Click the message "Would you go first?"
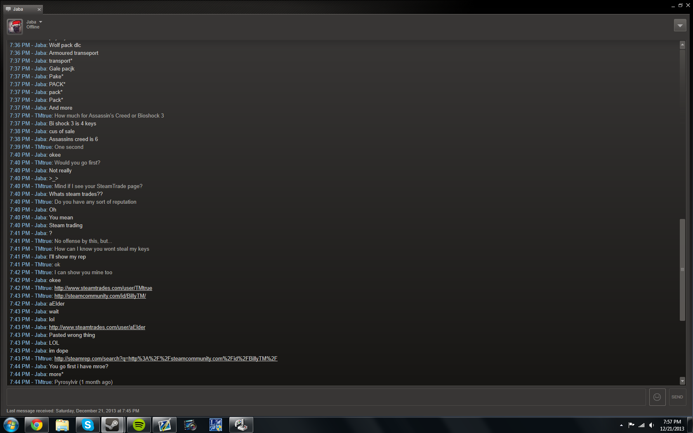This screenshot has width=693, height=433. pos(77,163)
